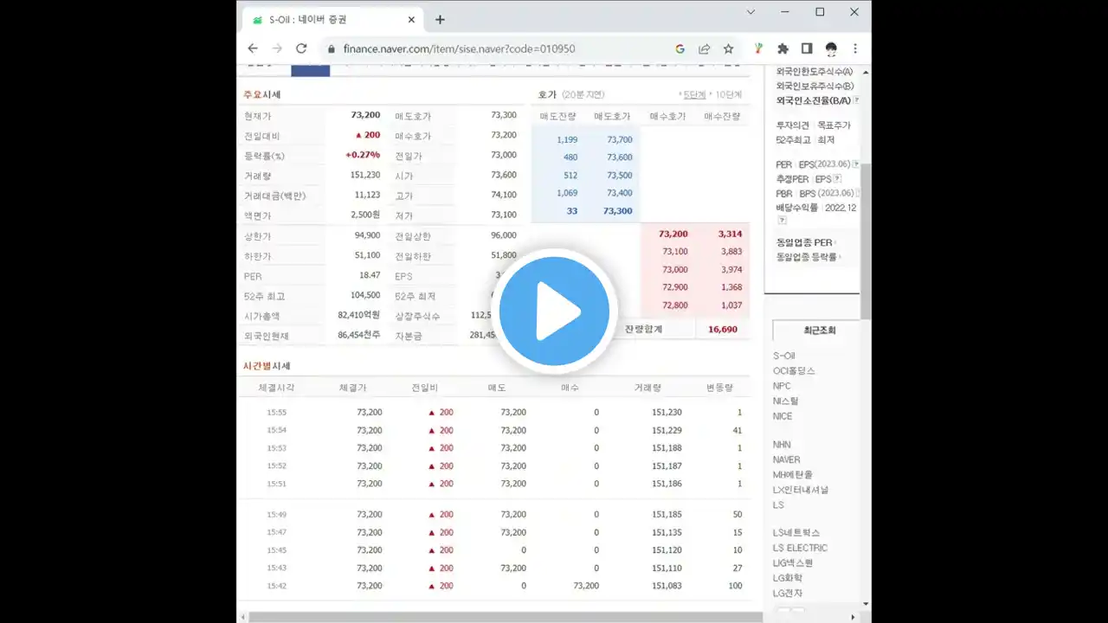Click market cap value 82,410억원
Viewport: 1108px width, 623px height.
pos(359,315)
